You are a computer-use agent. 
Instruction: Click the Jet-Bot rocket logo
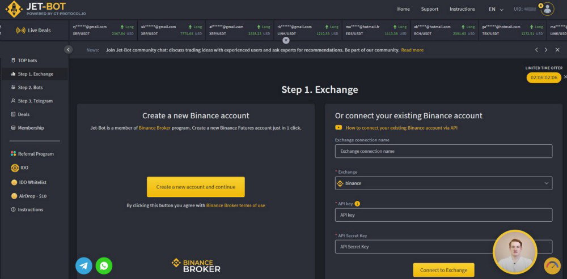[x=14, y=9]
